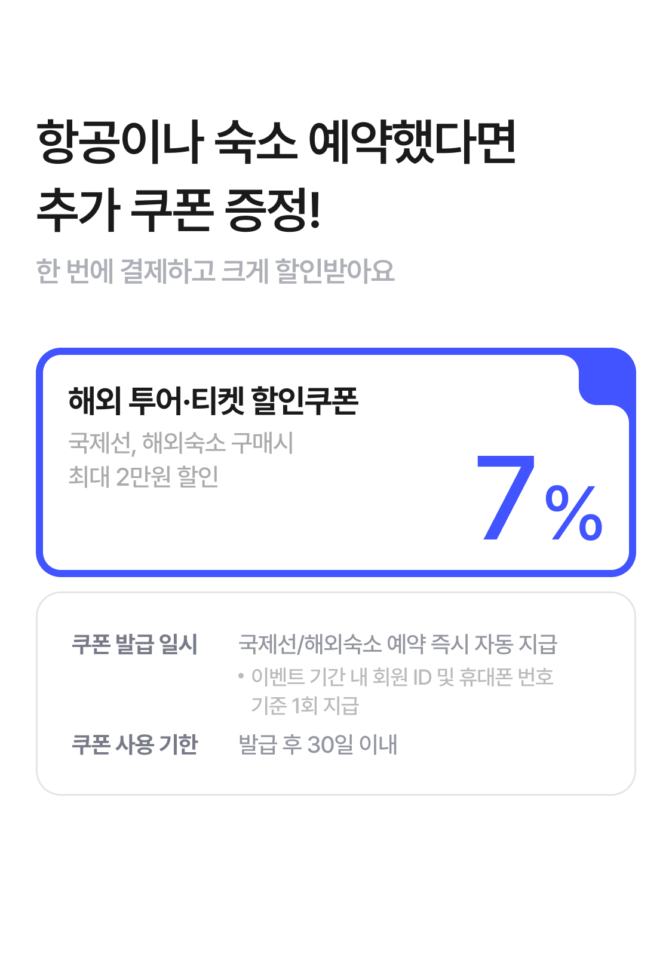672x975 pixels.
Task: Click the '기준 1회 지급' note line
Action: [305, 706]
